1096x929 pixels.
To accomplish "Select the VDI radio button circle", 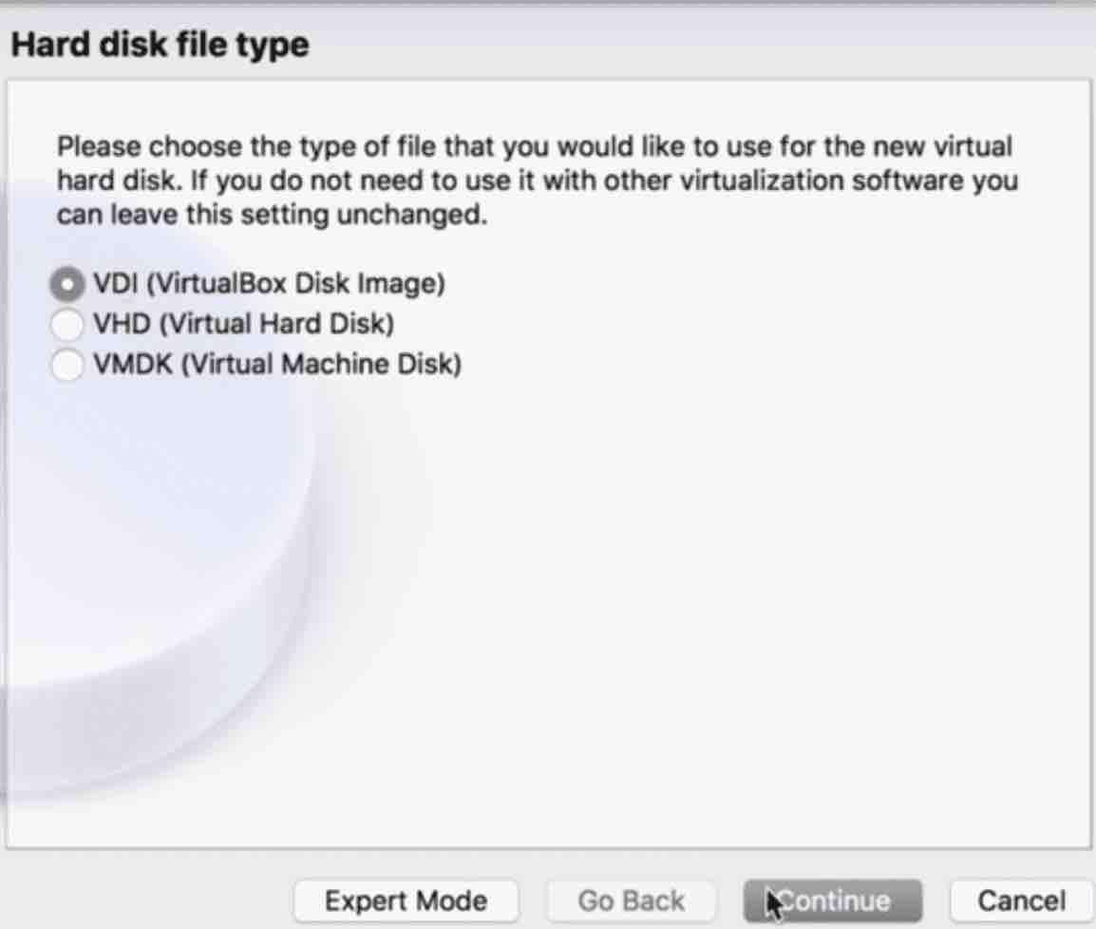I will (67, 284).
